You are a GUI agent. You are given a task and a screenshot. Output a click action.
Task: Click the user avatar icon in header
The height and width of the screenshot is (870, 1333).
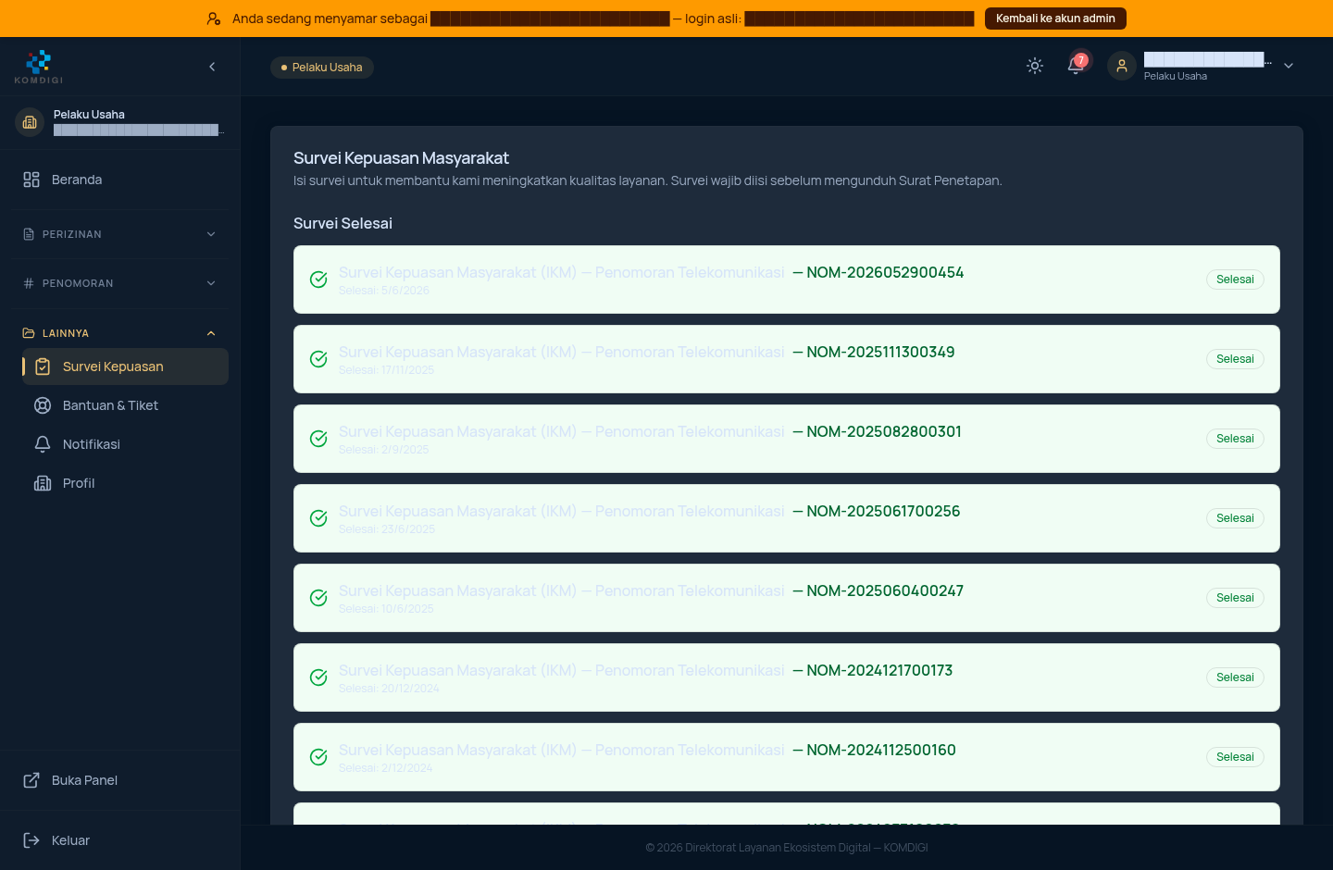point(1122,66)
